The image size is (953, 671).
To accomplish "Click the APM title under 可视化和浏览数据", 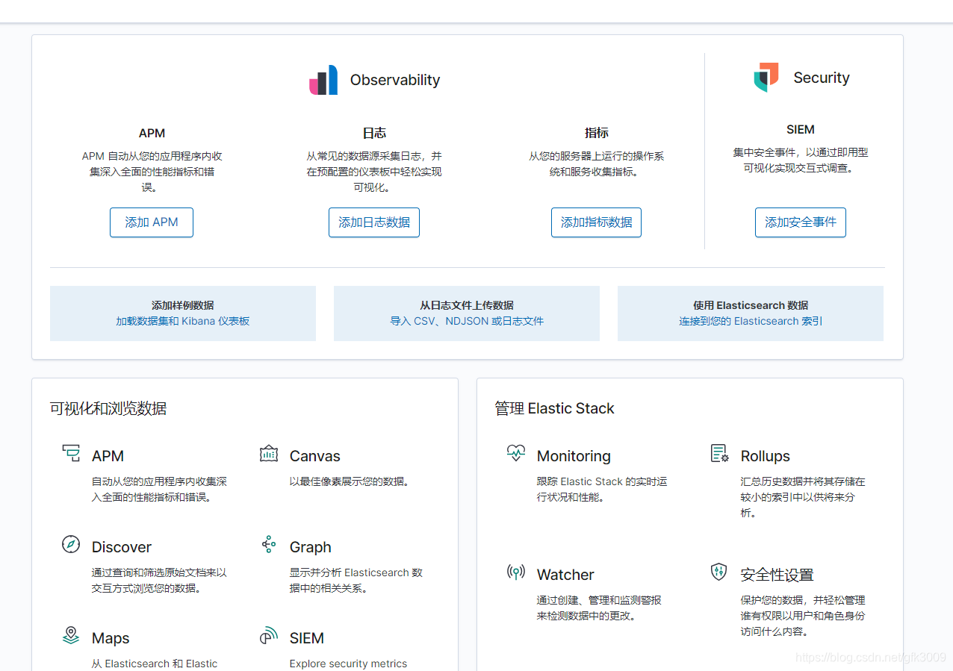I will [x=108, y=456].
